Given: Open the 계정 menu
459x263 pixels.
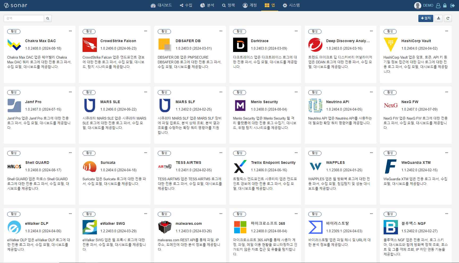Looking at the screenshot, I should [250, 5].
